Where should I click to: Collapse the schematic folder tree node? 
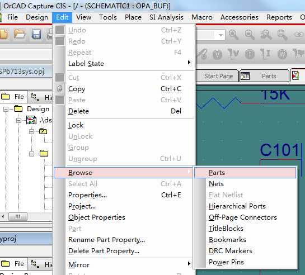(31, 131)
